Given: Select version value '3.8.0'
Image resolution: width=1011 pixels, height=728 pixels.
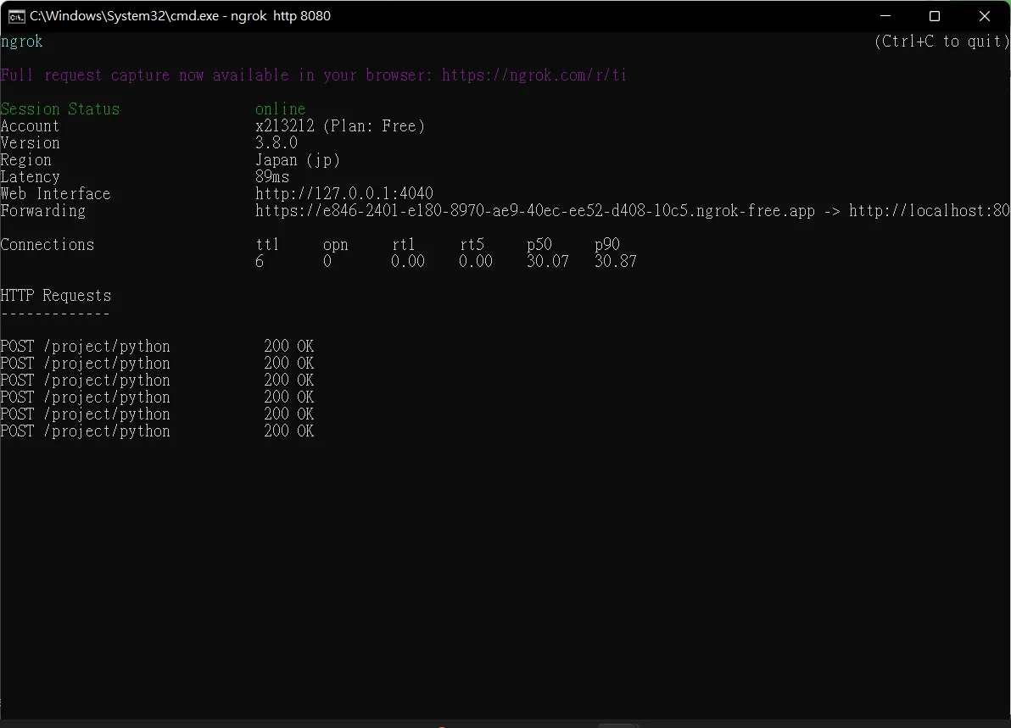Looking at the screenshot, I should pos(276,143).
